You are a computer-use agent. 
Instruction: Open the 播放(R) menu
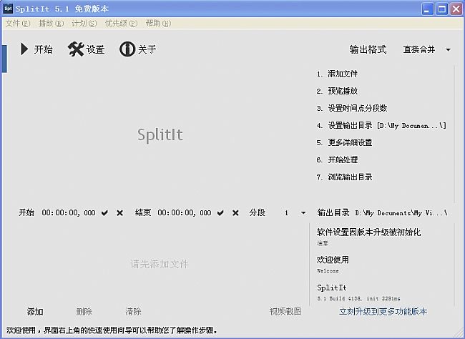coord(51,23)
